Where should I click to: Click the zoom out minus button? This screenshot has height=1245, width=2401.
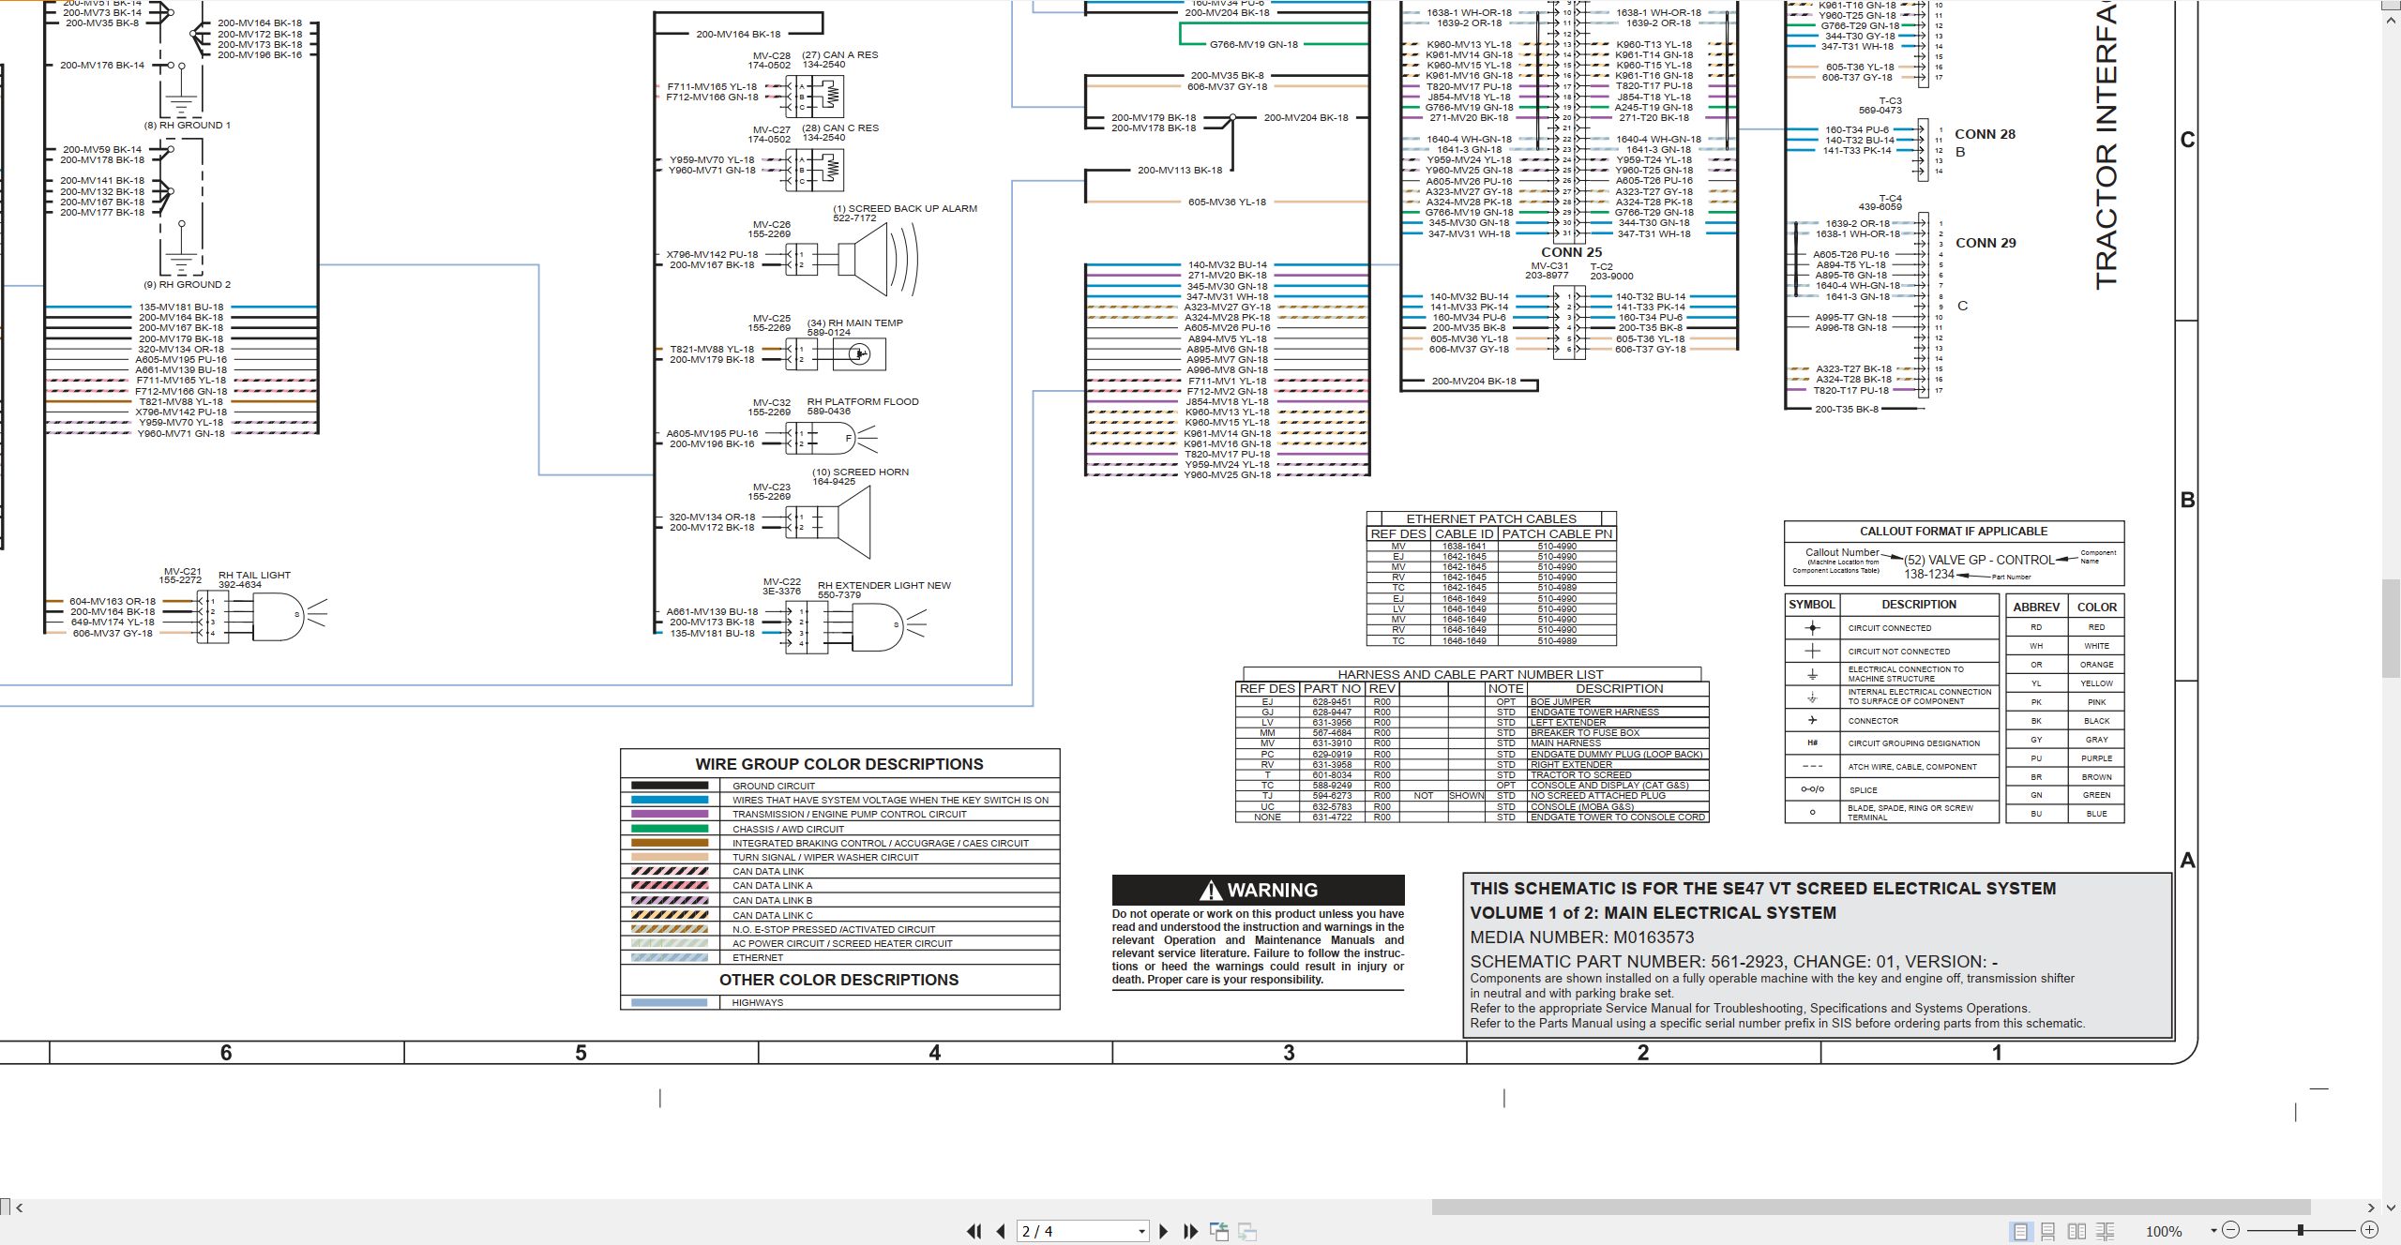[2231, 1230]
